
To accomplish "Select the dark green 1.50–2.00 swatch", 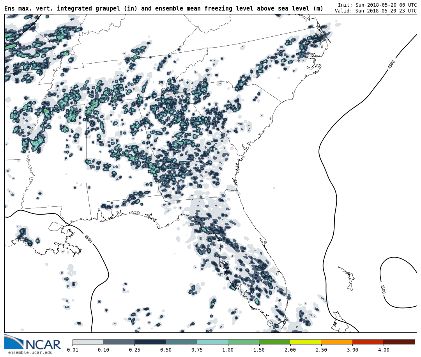I will tap(274, 342).
